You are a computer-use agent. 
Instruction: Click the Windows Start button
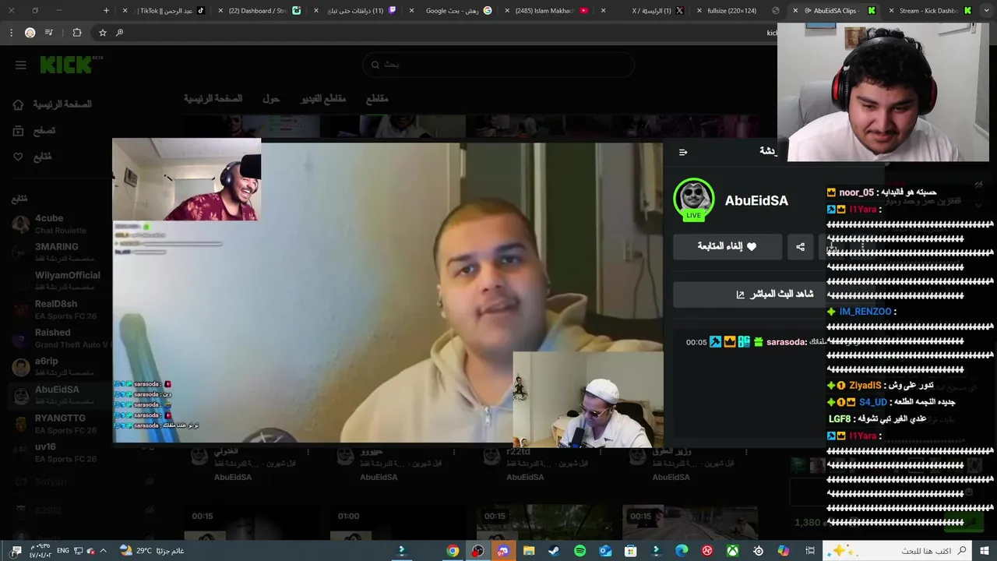984,551
